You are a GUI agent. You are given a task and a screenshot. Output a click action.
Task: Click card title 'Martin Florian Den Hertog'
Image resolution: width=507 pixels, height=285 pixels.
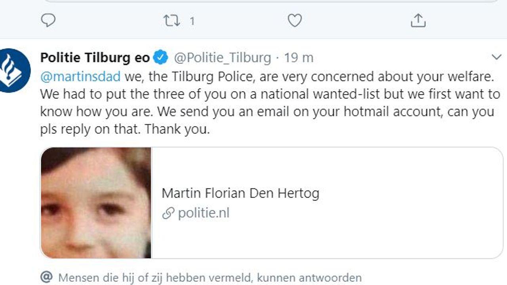240,193
